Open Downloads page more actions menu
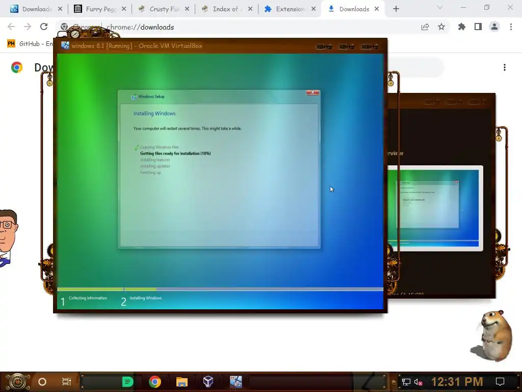 click(505, 68)
